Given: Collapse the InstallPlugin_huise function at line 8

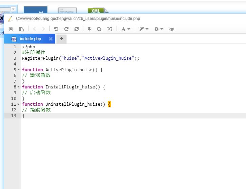Looking at the screenshot, I should [19, 87].
